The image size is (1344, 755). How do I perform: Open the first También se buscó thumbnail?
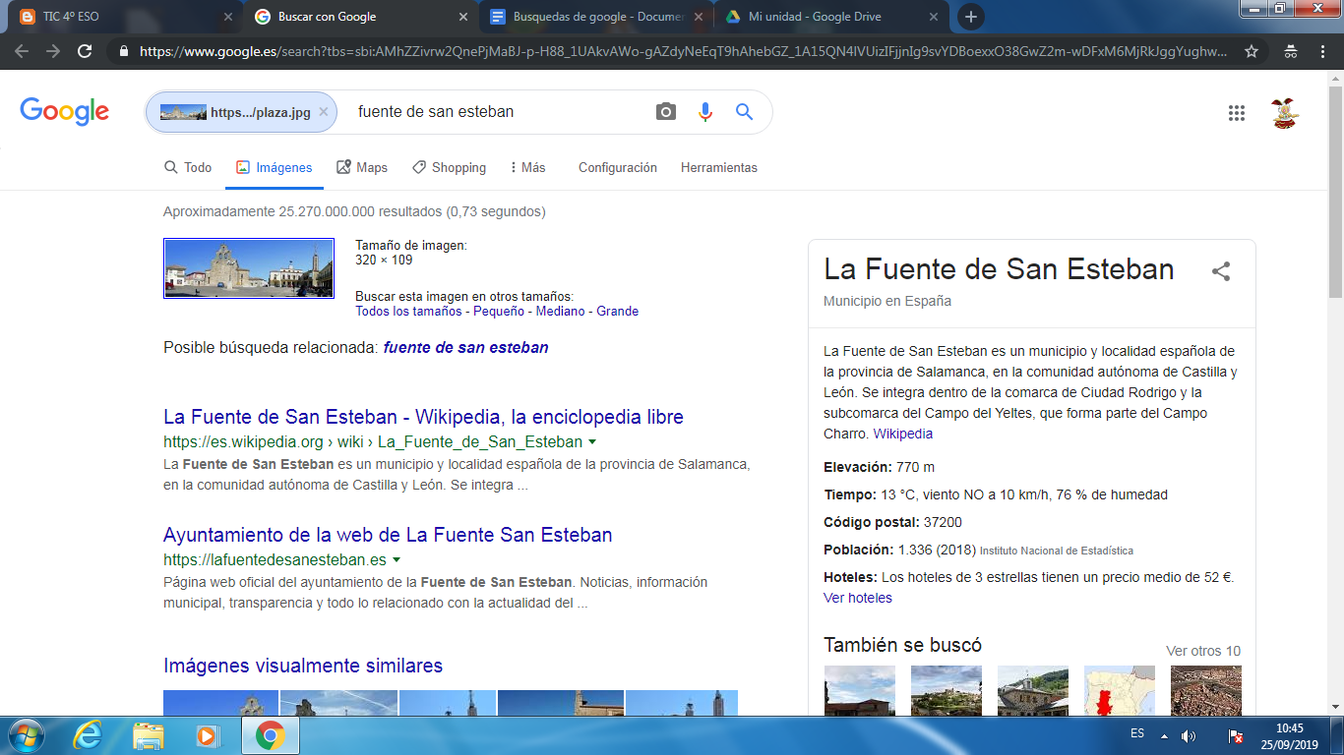pos(859,690)
